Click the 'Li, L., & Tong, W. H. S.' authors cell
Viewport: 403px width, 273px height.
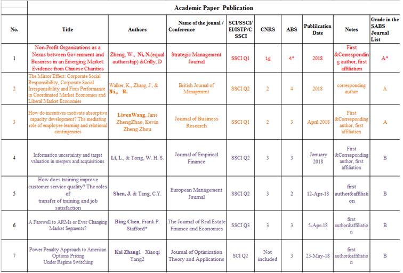138,158
